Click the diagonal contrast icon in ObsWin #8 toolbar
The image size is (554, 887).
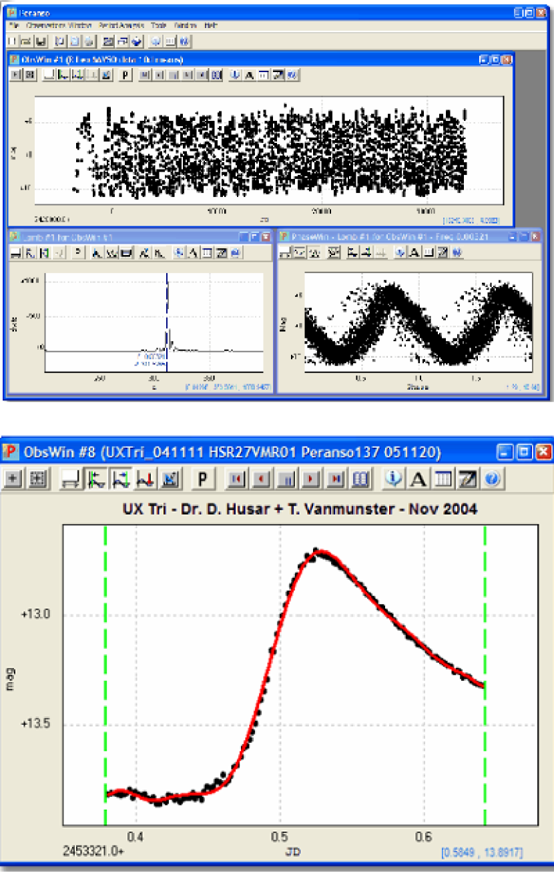click(468, 479)
